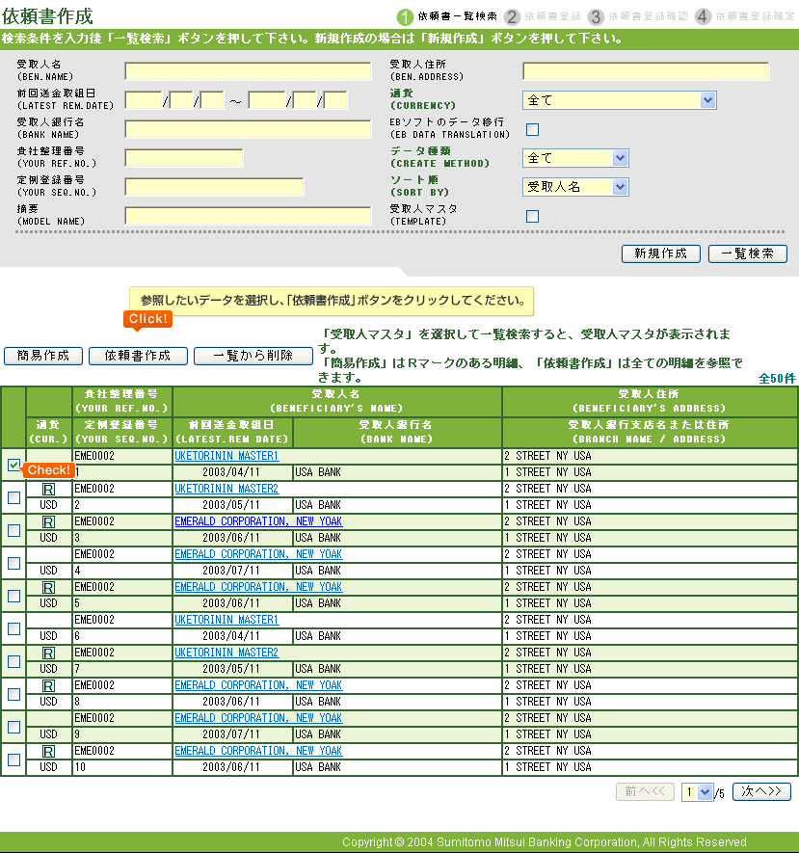Open the 通貨 (Currency) dropdown
Image resolution: width=799 pixels, height=853 pixels.
point(619,100)
